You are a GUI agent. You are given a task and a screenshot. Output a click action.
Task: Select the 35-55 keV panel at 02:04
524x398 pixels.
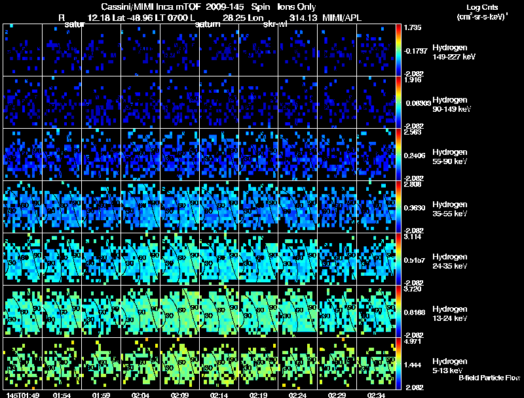point(140,207)
